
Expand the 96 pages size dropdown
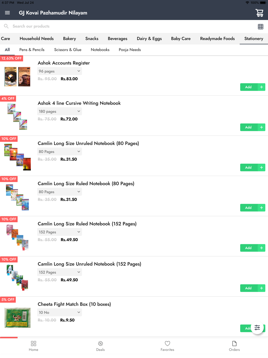click(x=59, y=71)
